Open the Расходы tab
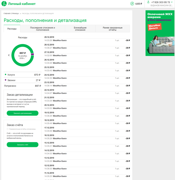Viewport: 175px width, 180px height. tap(12, 29)
